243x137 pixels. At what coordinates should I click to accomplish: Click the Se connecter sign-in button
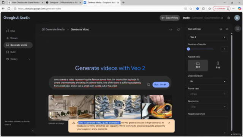(x=221, y=9)
